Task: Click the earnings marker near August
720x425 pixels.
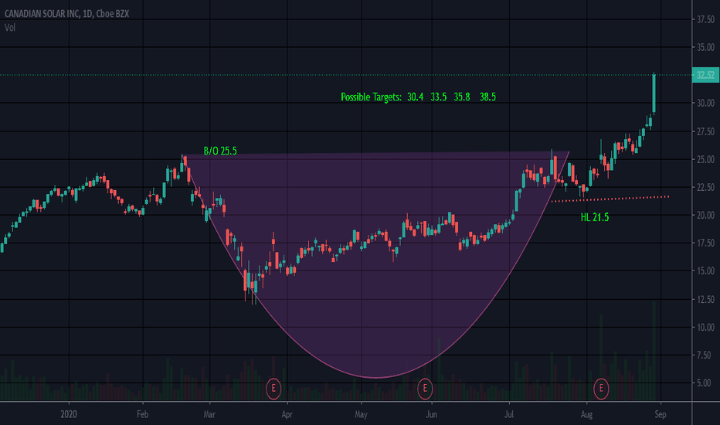Action: (x=601, y=389)
